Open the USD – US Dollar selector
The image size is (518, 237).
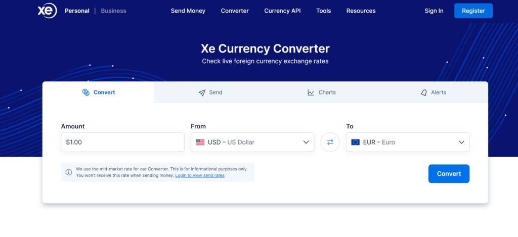point(252,143)
